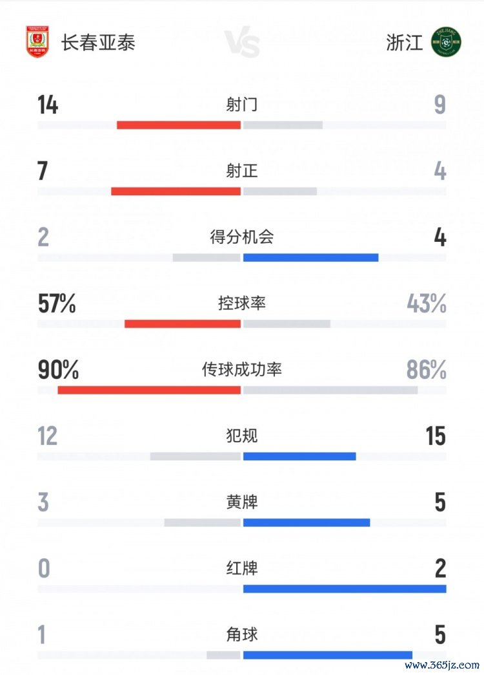Click the 得分机会 stat label
484x675 pixels.
click(x=242, y=237)
